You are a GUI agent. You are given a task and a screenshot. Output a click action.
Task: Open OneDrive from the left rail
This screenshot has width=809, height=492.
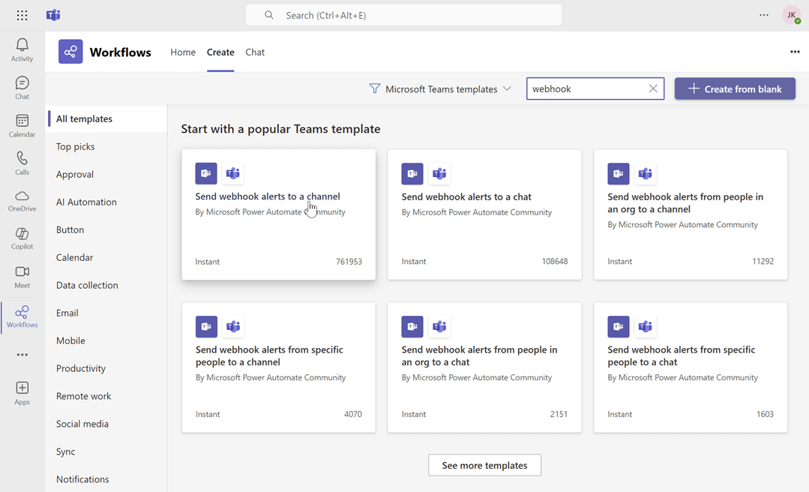tap(22, 199)
